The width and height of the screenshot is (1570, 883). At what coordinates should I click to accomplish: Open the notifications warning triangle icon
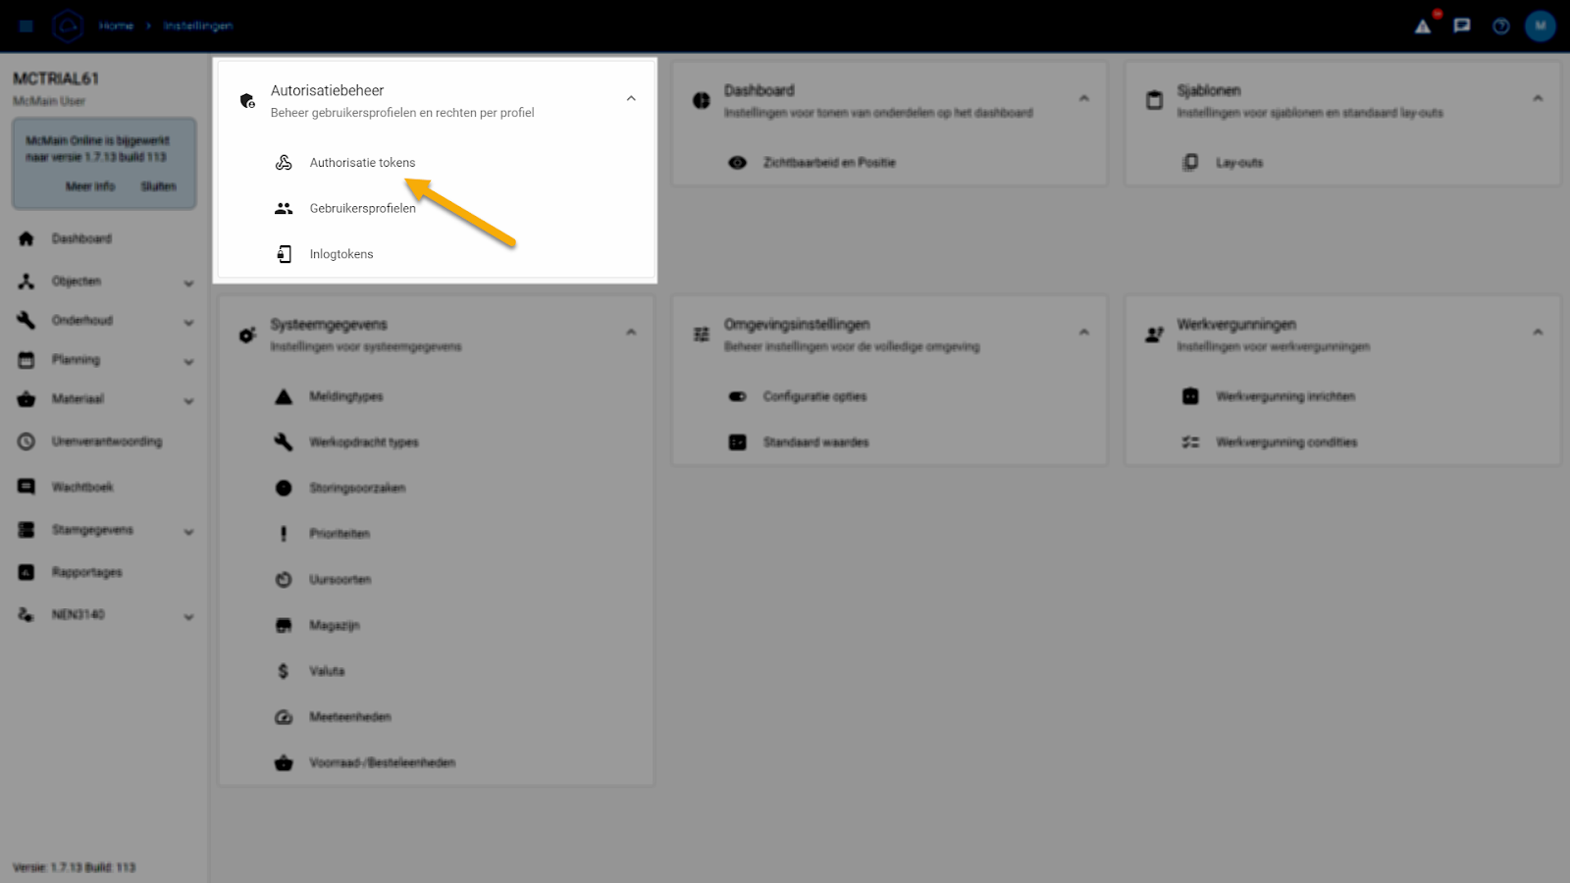point(1423,26)
